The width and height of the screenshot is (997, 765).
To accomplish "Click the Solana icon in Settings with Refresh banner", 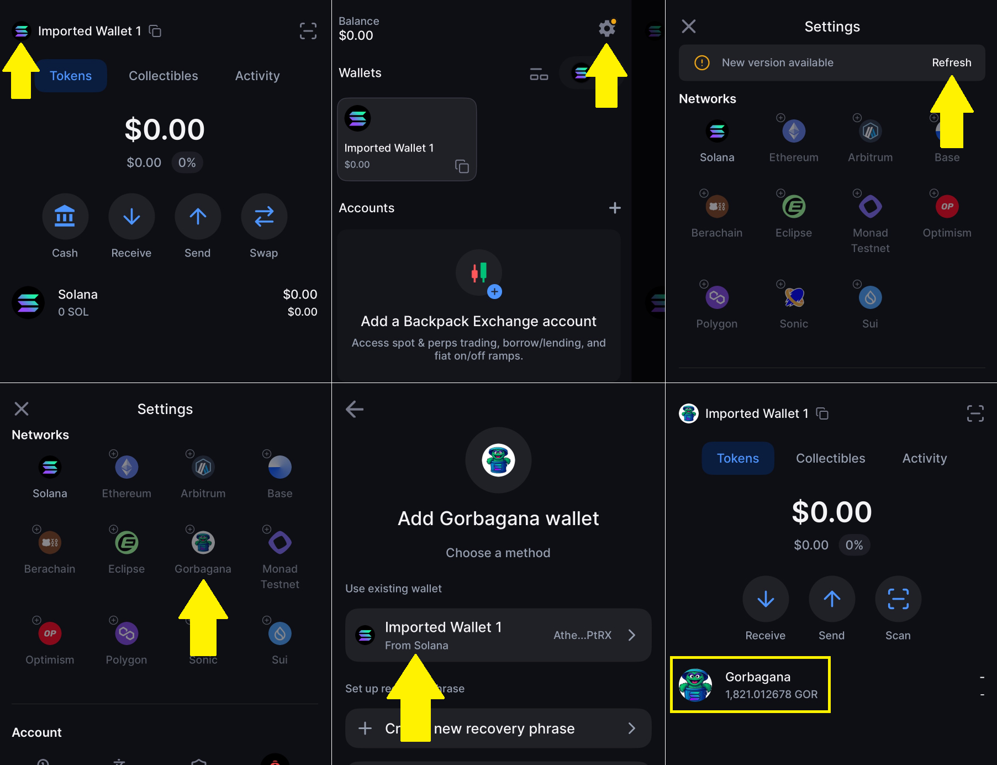I will 717,132.
